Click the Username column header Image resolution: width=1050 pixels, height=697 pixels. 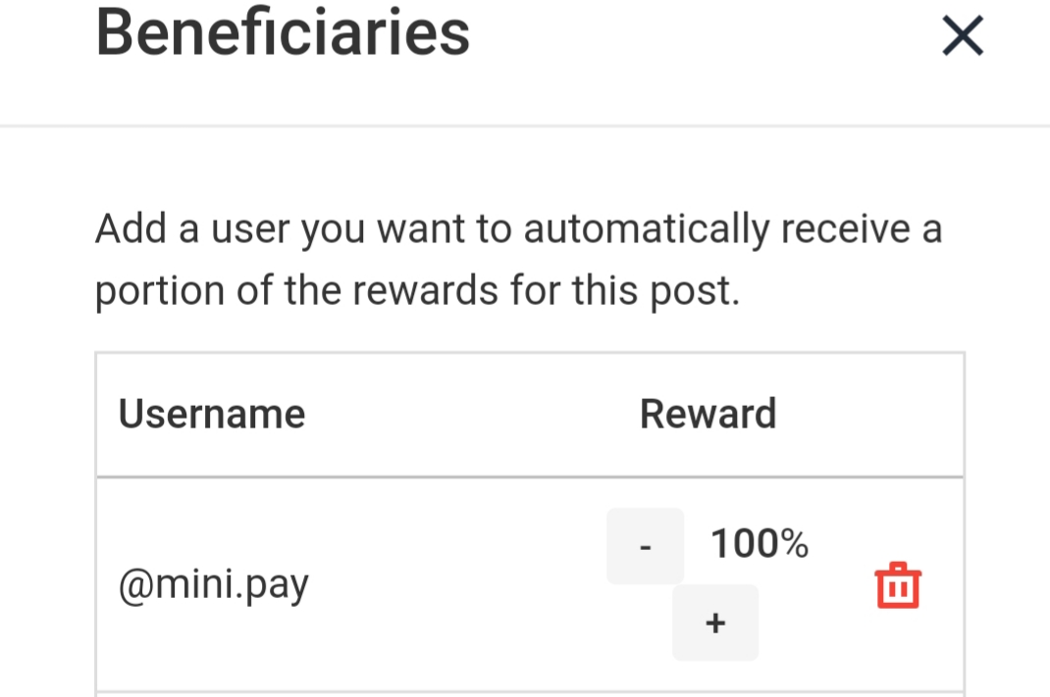click(212, 414)
